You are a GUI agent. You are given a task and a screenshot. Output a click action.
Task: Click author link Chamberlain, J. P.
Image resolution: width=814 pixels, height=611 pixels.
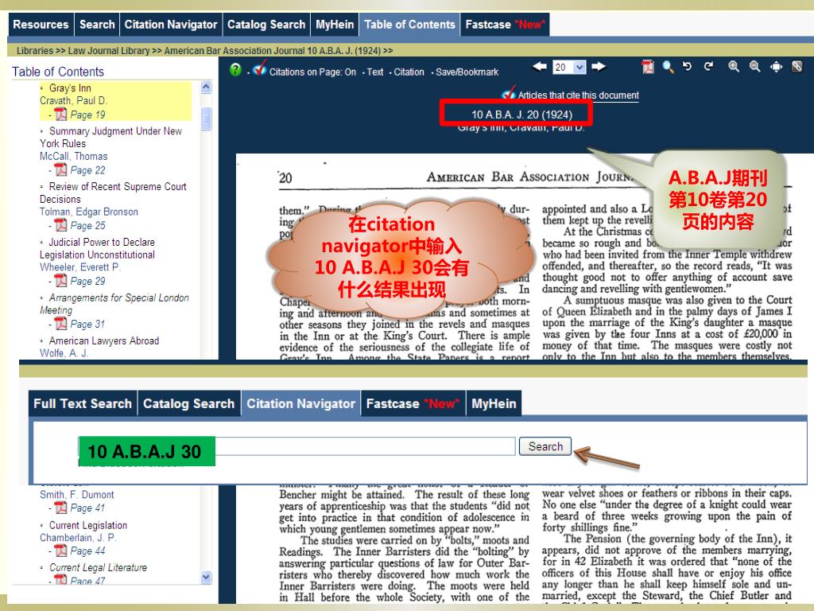[78, 538]
